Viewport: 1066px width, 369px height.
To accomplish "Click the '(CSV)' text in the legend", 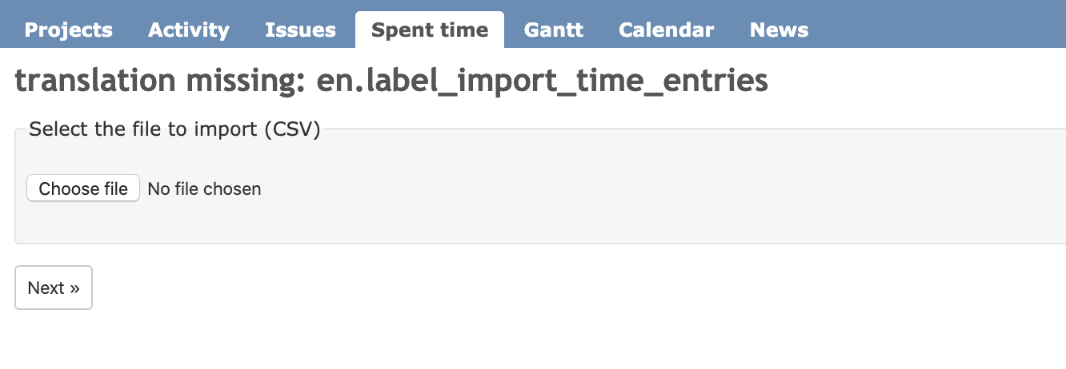I will 291,129.
